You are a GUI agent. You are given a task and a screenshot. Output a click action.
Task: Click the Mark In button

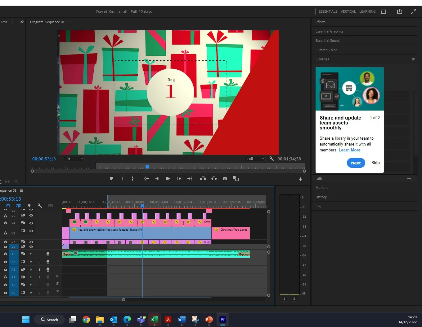pos(123,179)
